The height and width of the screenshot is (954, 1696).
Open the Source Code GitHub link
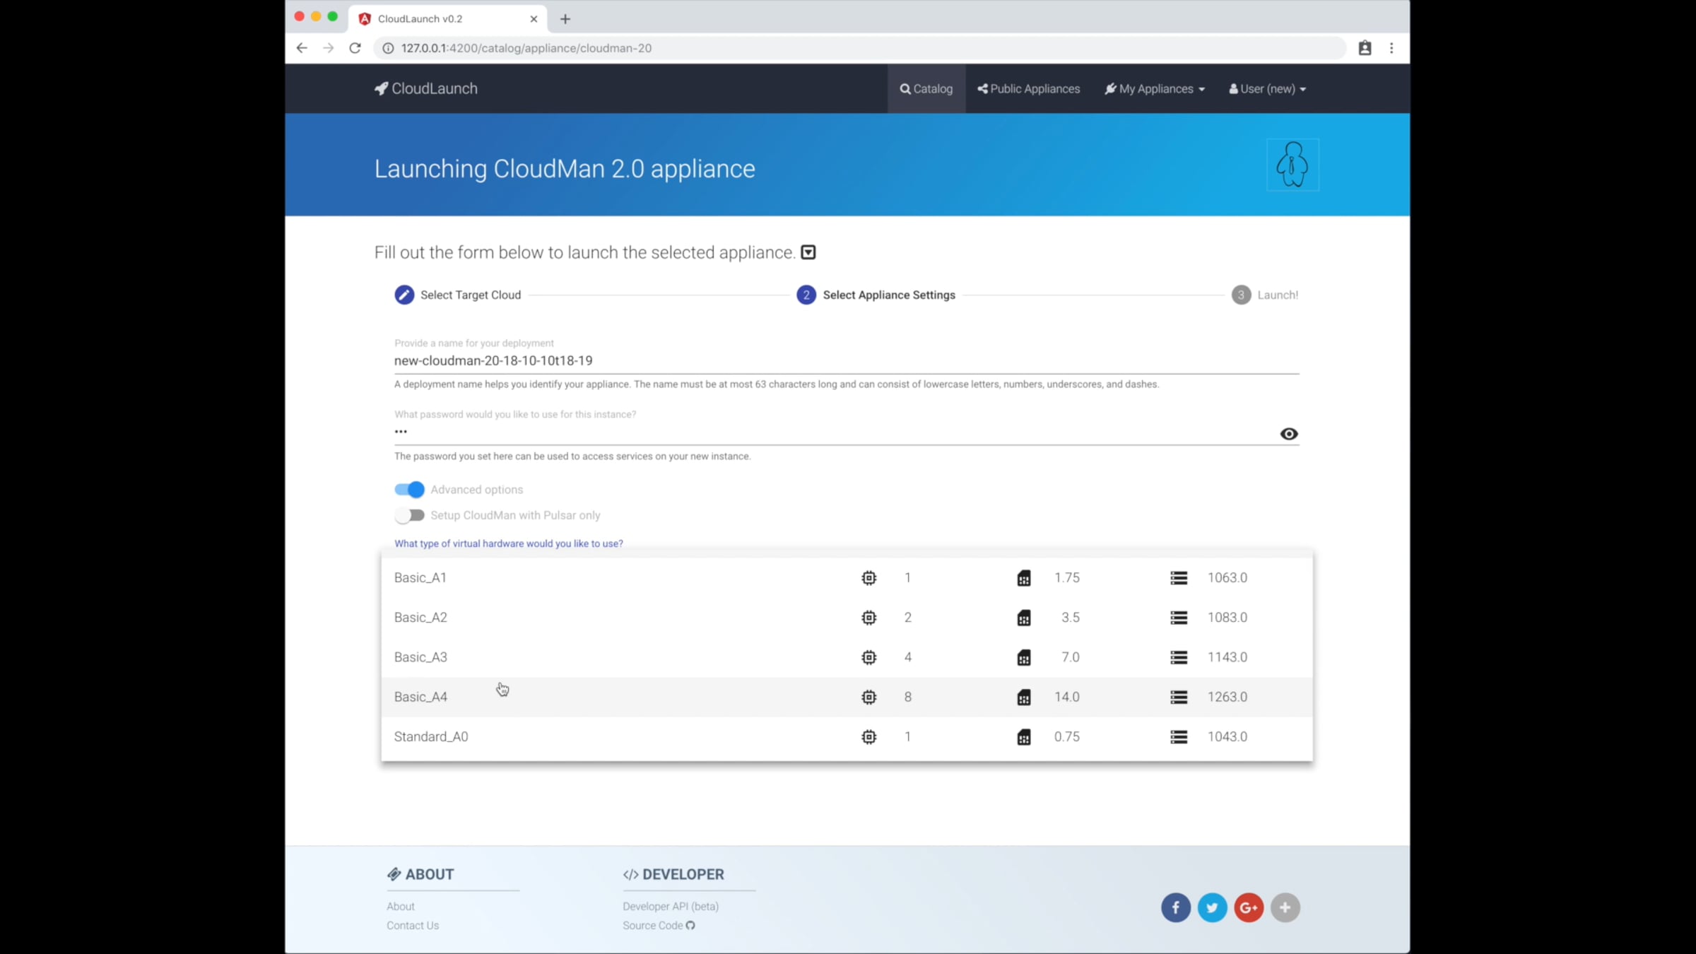pos(659,925)
